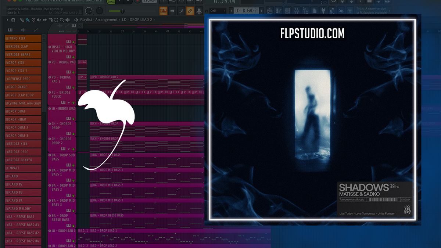Open the Plugin picker icon
The height and width of the screenshot is (248, 441).
324,10
